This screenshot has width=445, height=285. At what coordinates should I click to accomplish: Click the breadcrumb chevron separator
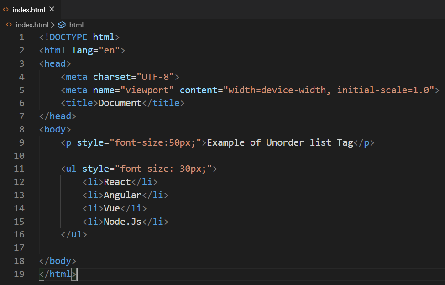coord(53,25)
